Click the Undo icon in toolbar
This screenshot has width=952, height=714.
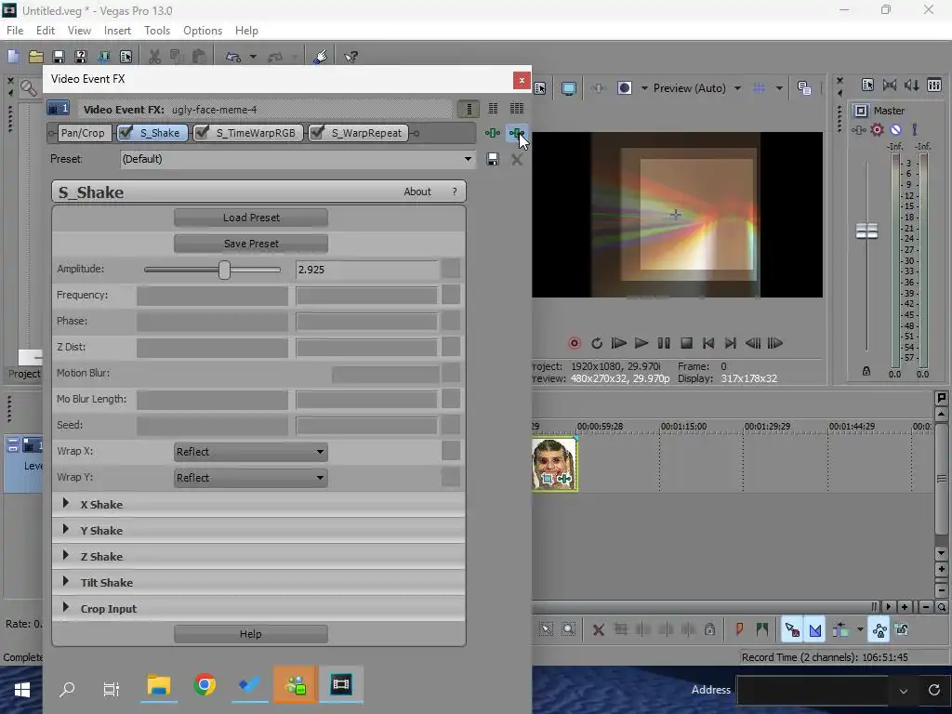coord(233,57)
